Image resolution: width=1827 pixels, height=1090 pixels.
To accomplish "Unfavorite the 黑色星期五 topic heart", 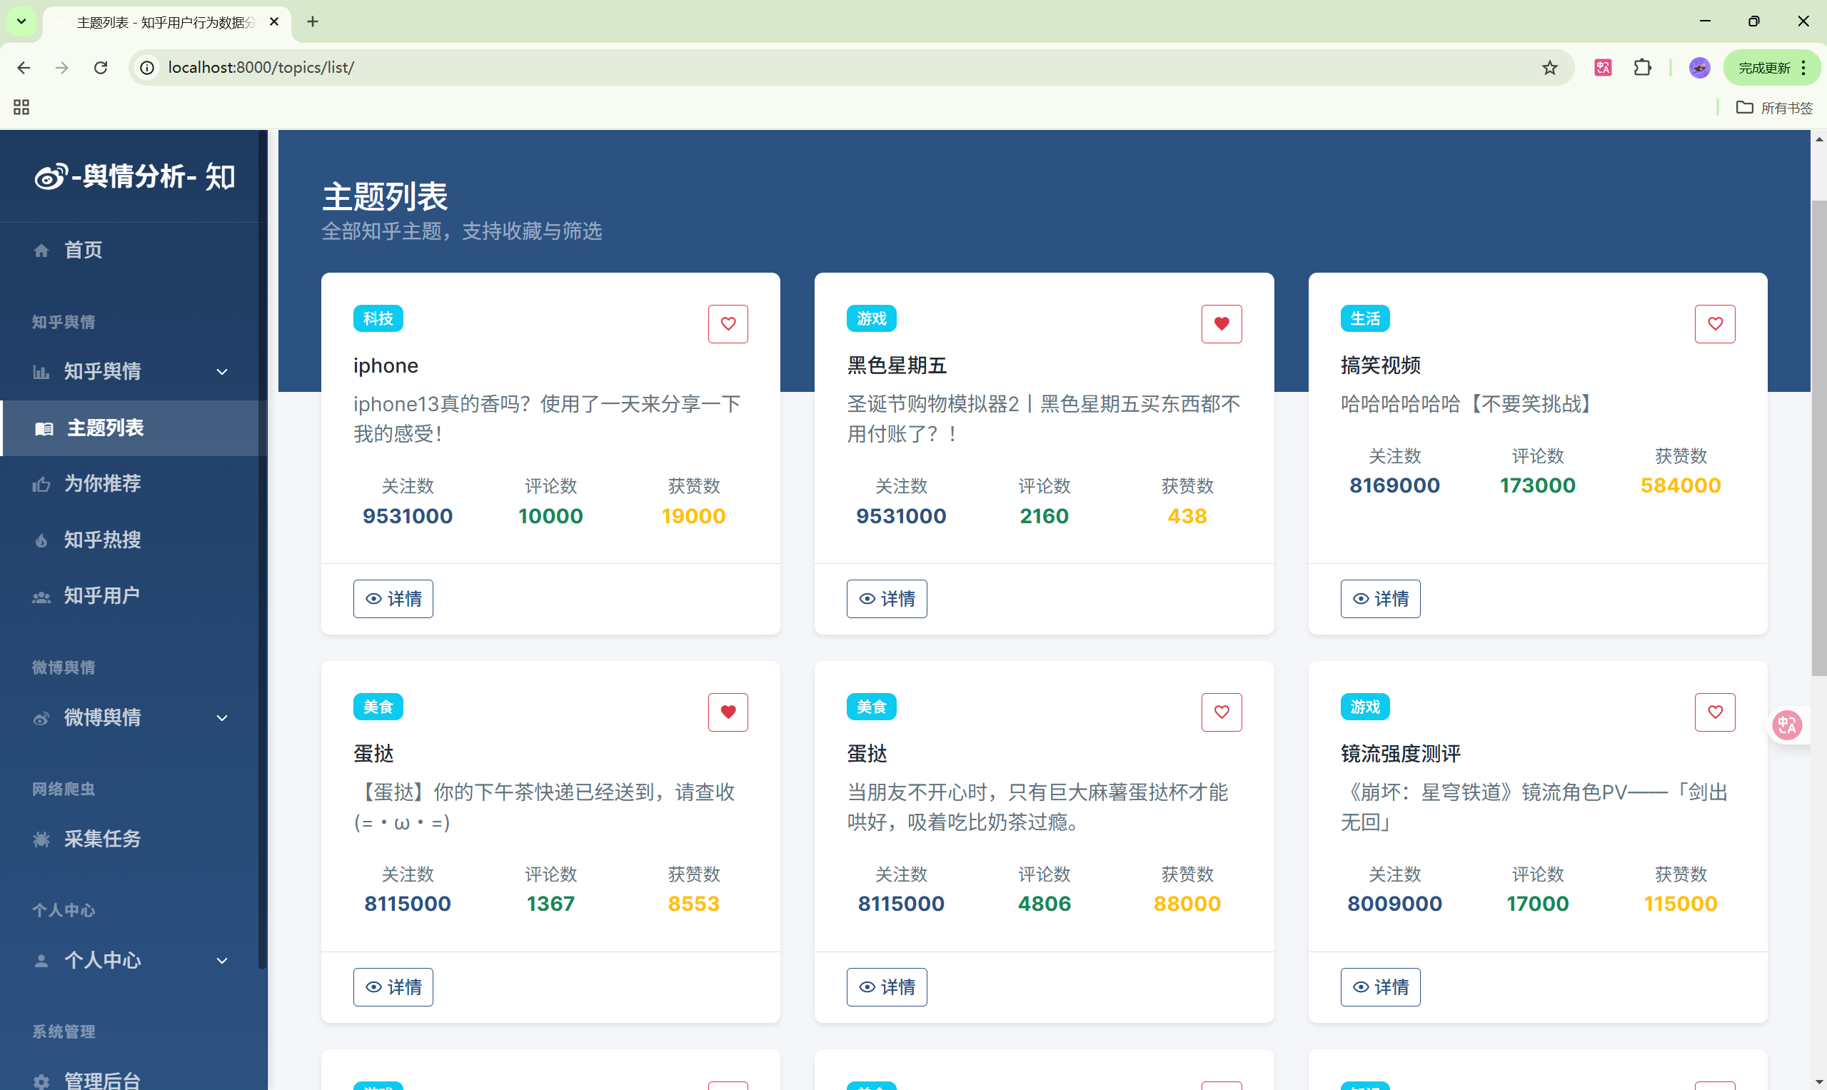I will coord(1221,324).
